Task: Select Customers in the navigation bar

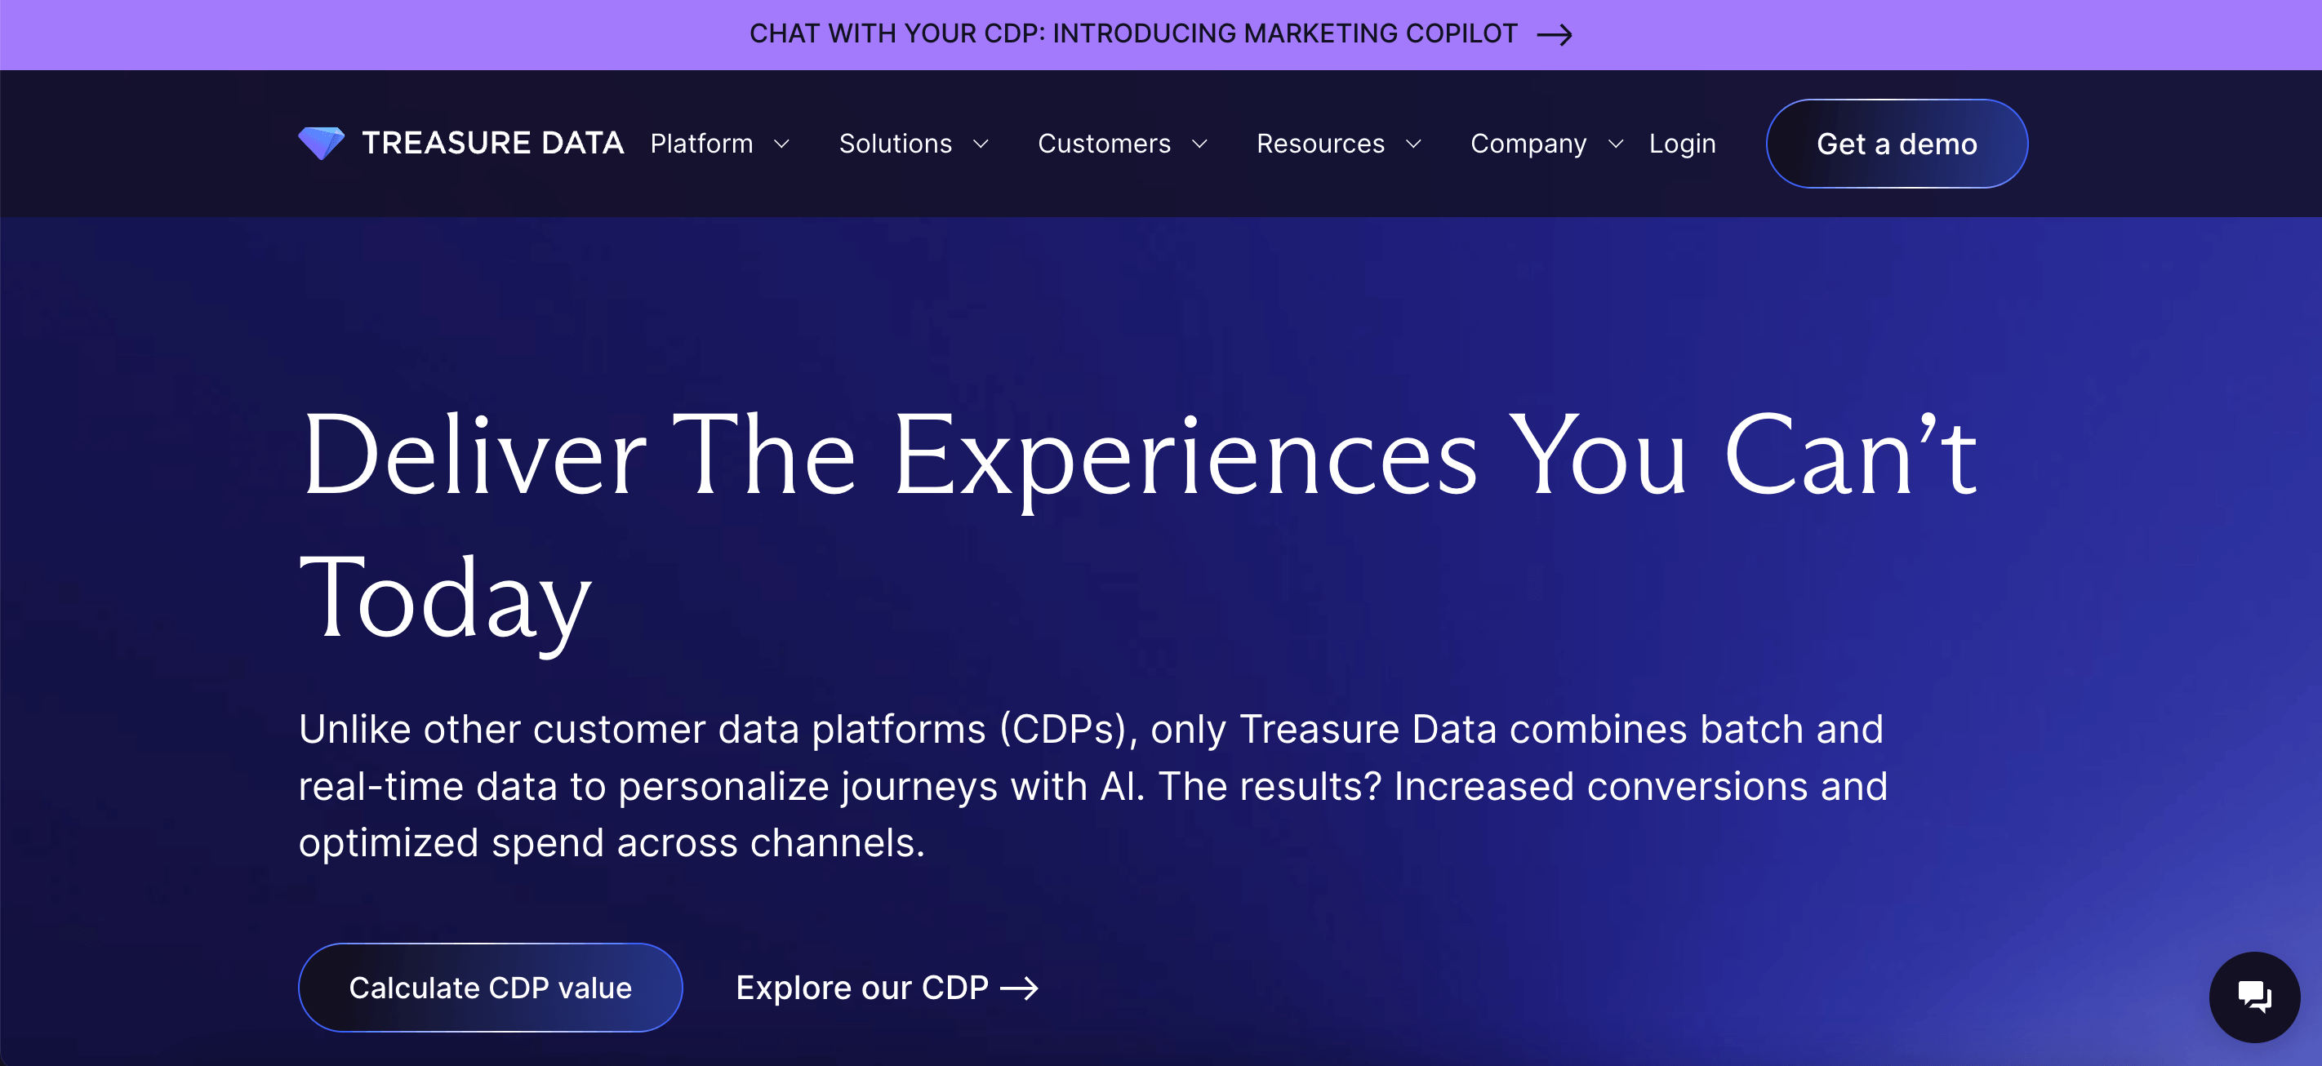Action: 1104,144
